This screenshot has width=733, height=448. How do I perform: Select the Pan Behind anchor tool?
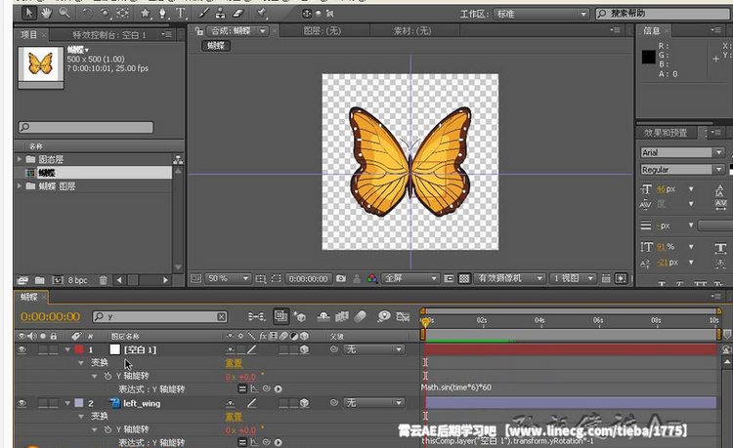122,13
